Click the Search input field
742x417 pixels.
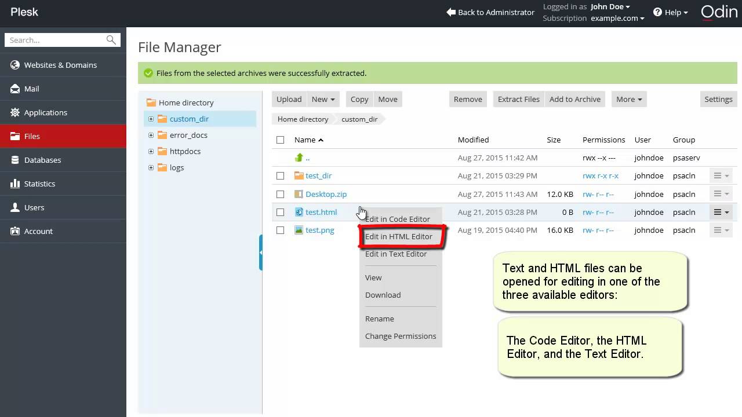point(56,40)
